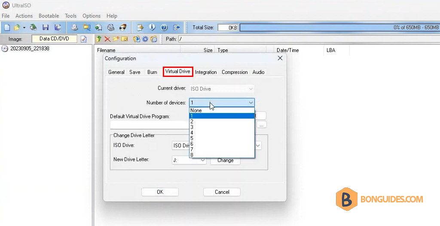Viewport: 440px width, 226px height.
Task: Click the Rename icon
Action: click(124, 39)
